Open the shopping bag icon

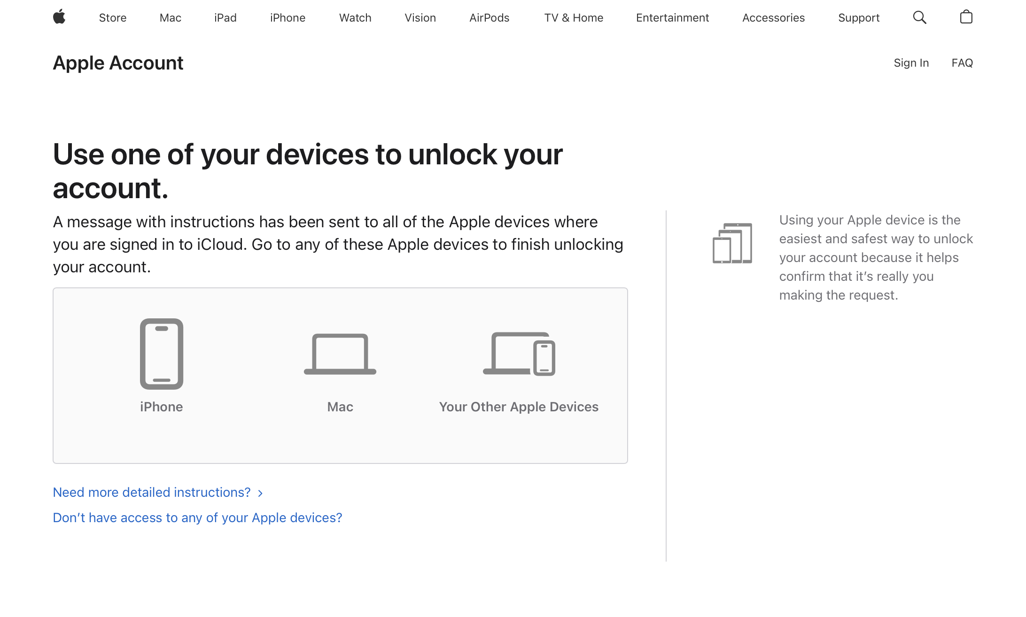tap(966, 17)
